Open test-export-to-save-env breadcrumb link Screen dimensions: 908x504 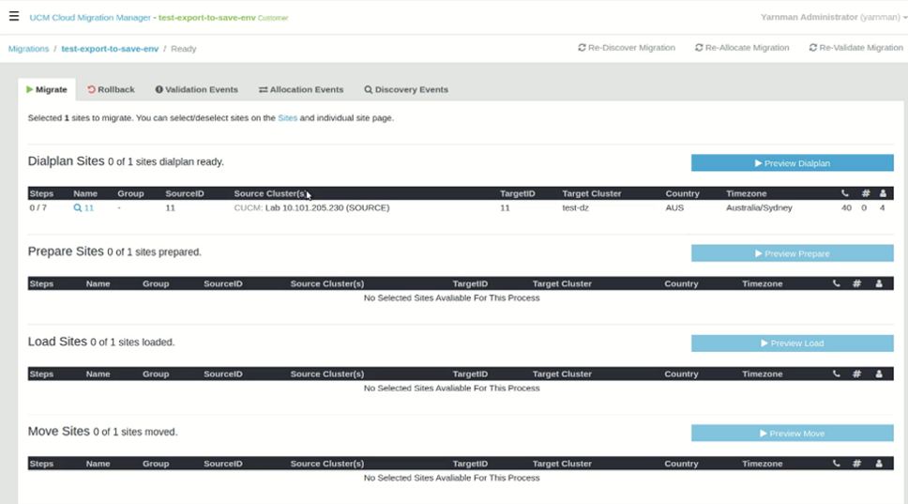(x=110, y=49)
